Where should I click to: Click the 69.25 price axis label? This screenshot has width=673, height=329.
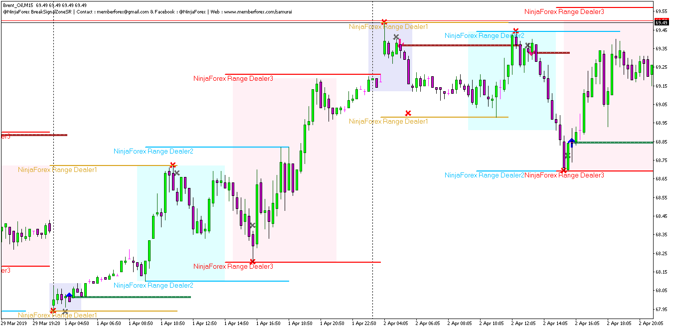point(662,67)
